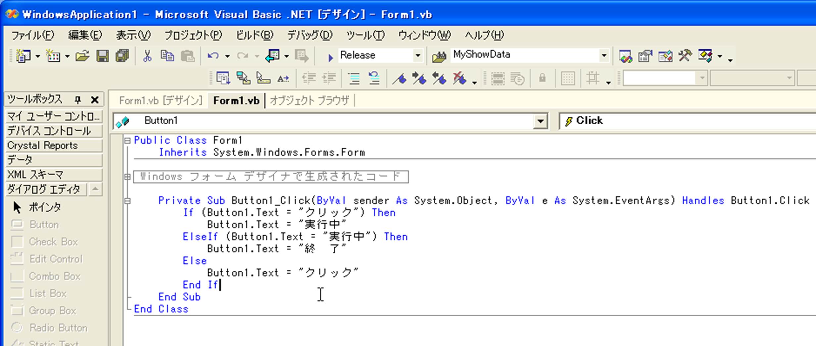Click the Cut scissors icon
This screenshot has height=346, width=816.
point(147,56)
